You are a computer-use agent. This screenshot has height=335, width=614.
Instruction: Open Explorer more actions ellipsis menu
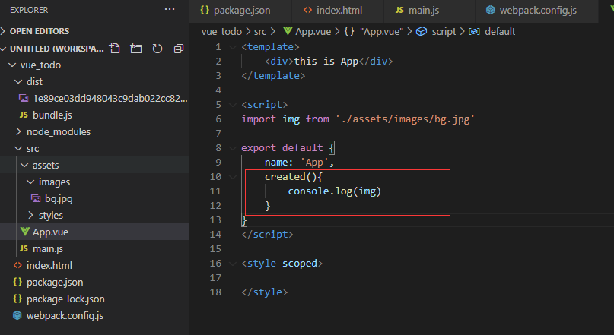point(170,9)
